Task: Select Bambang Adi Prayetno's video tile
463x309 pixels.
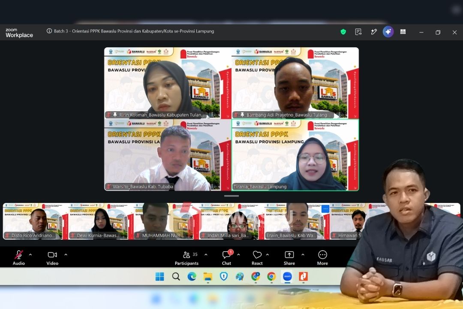Action: pos(295,83)
